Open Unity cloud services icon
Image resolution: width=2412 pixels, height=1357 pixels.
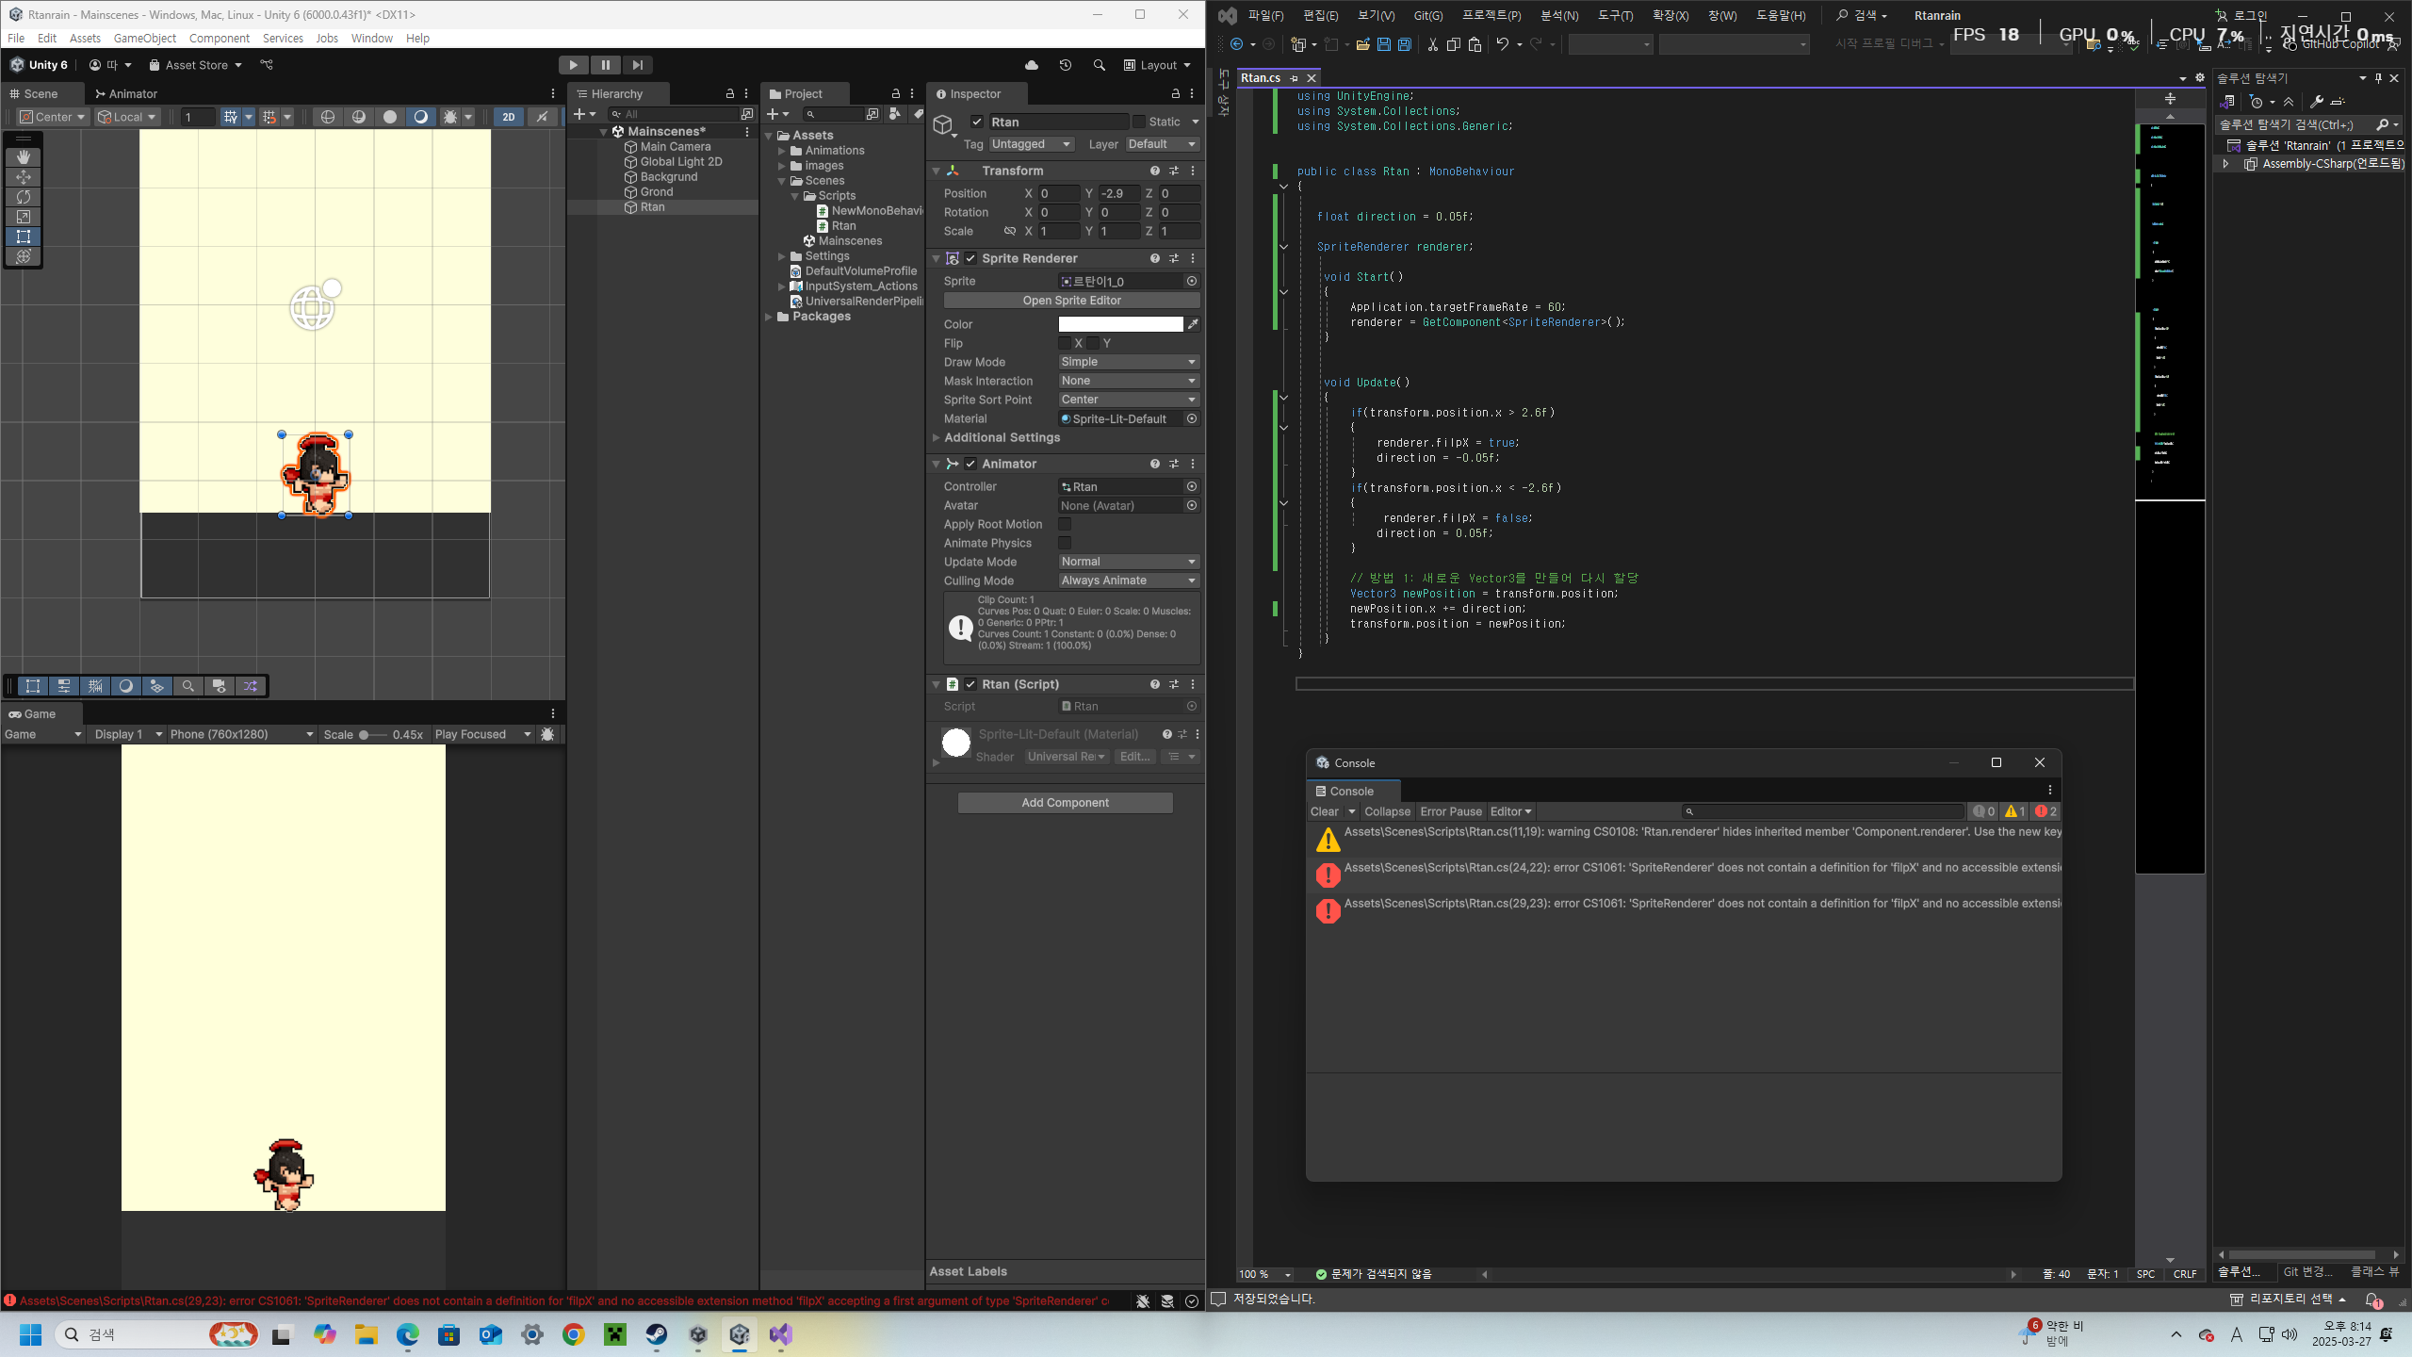coord(1032,65)
